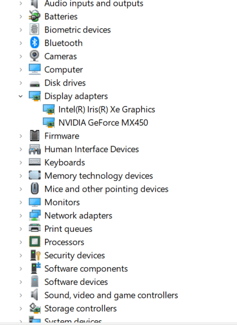Select the Computer label
This screenshot has height=325, width=237.
tap(64, 70)
